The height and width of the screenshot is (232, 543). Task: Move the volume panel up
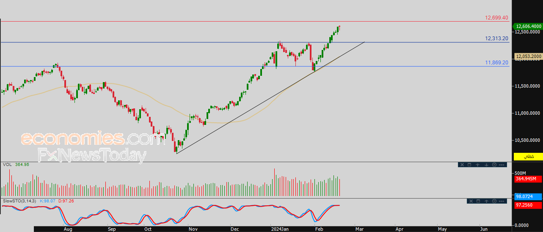click(x=478, y=165)
